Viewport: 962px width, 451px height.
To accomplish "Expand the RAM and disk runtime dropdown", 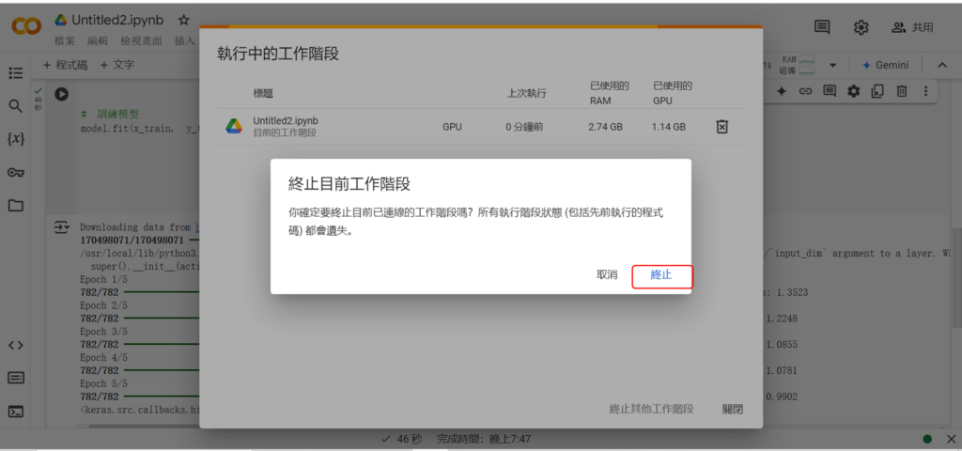I will tap(832, 65).
